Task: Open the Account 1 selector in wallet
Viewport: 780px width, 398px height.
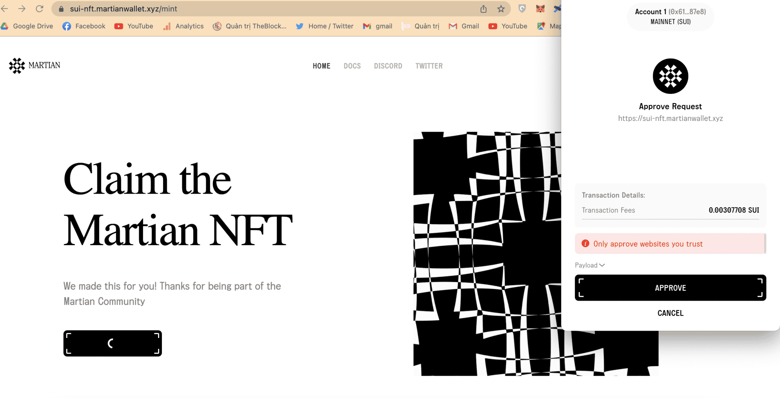Action: click(x=670, y=17)
